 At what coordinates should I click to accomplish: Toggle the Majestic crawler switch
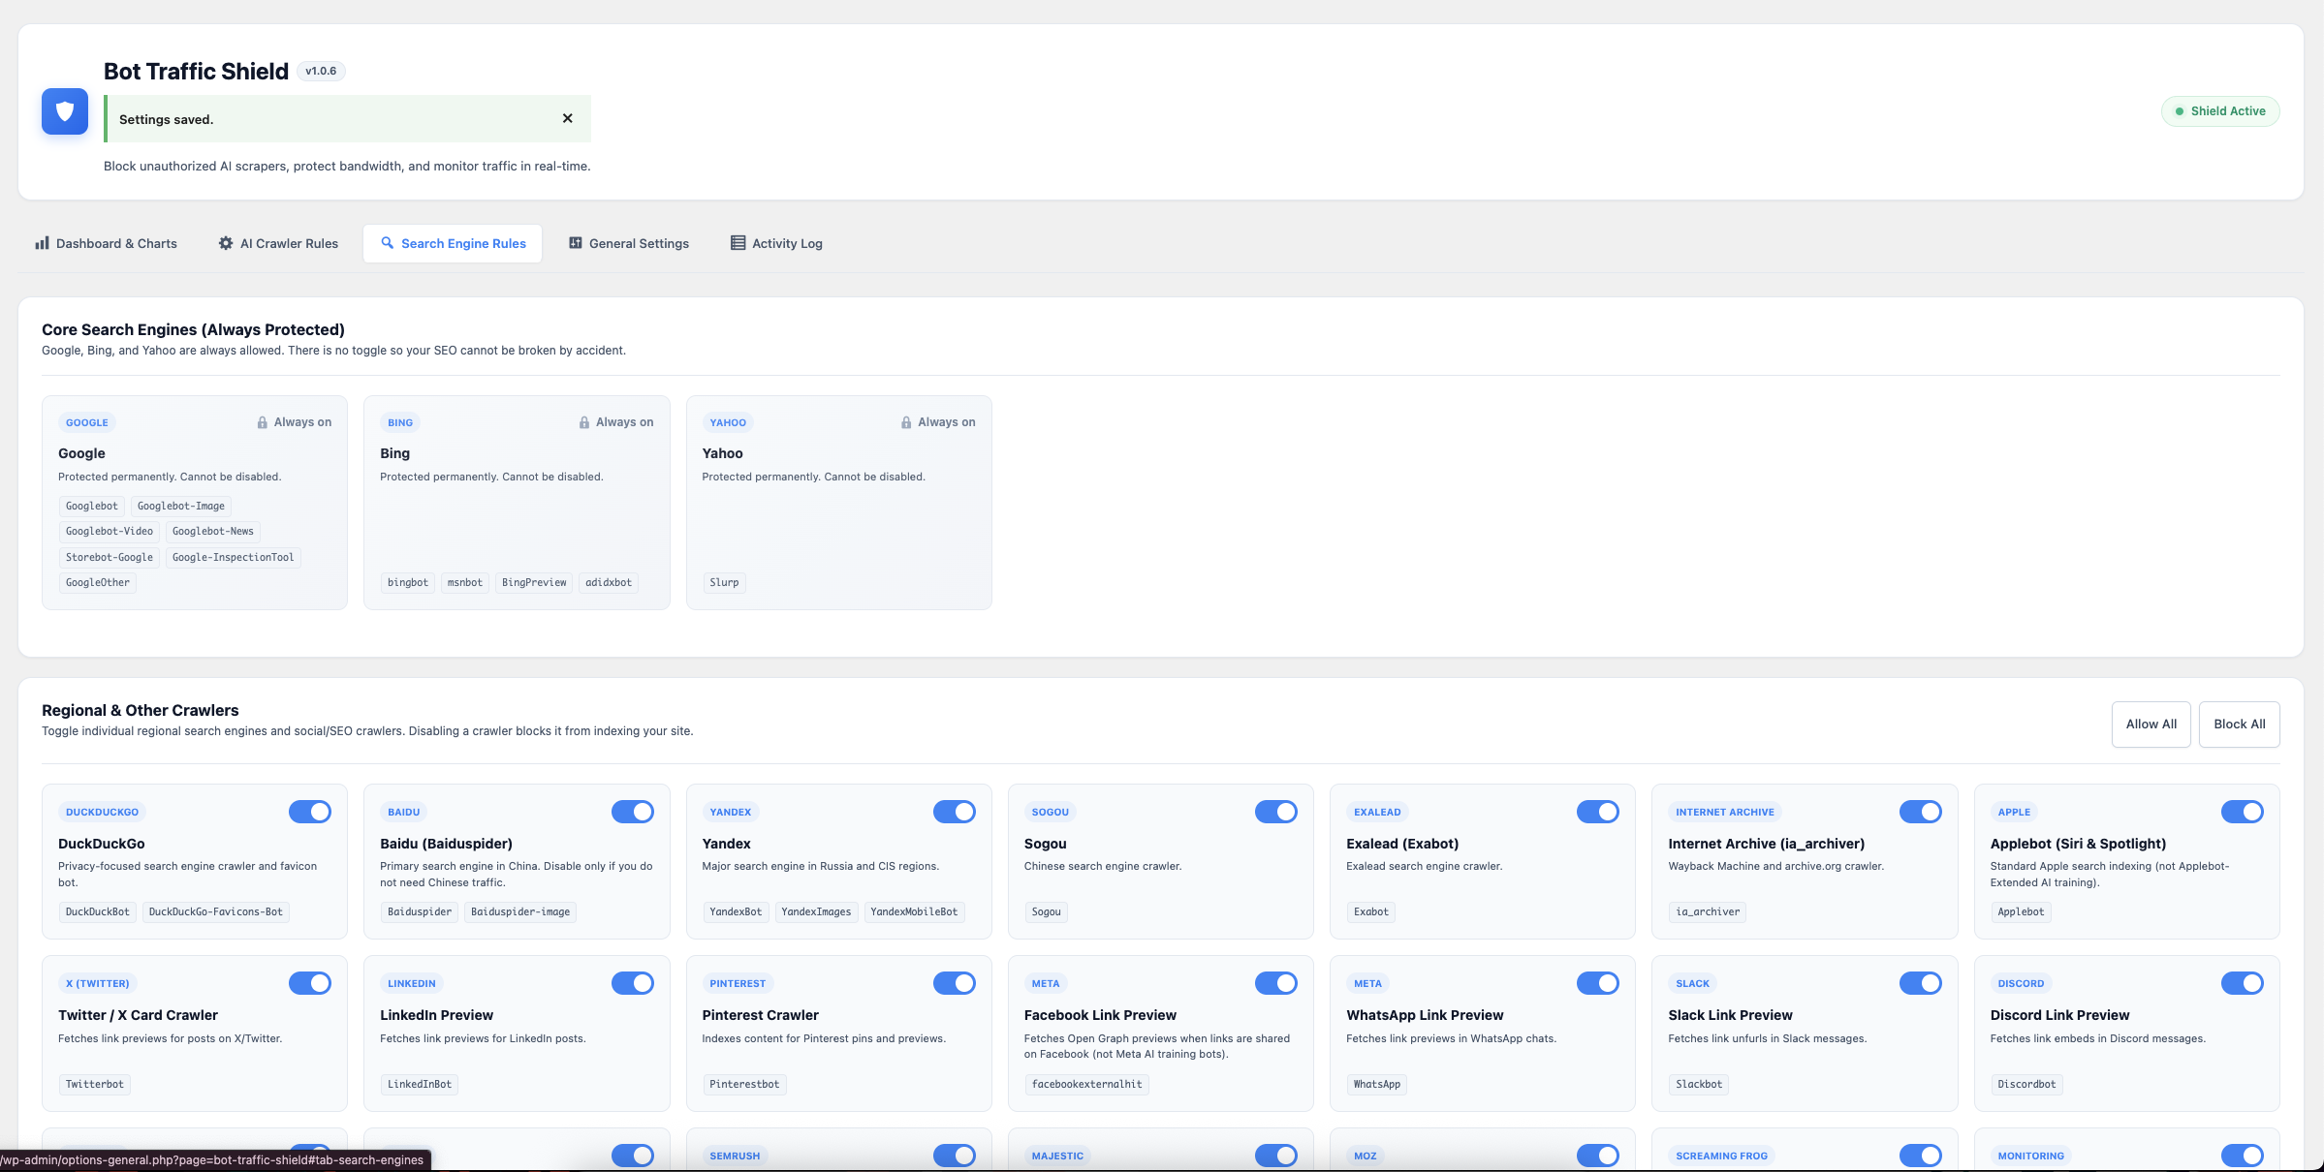click(x=1276, y=1156)
